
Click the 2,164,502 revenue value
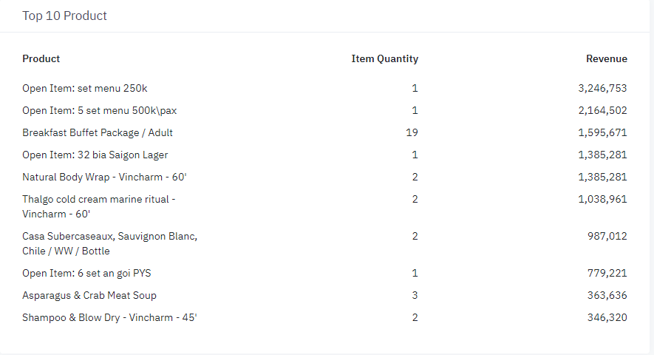coord(602,110)
